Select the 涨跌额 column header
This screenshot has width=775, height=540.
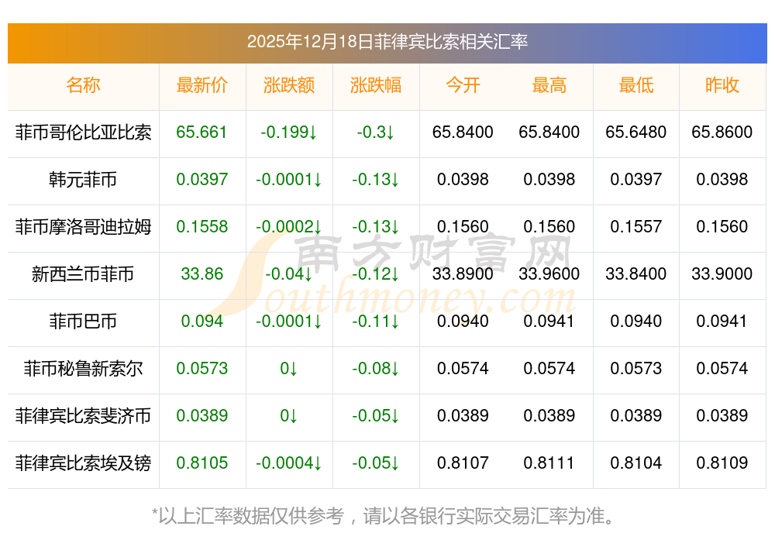289,85
